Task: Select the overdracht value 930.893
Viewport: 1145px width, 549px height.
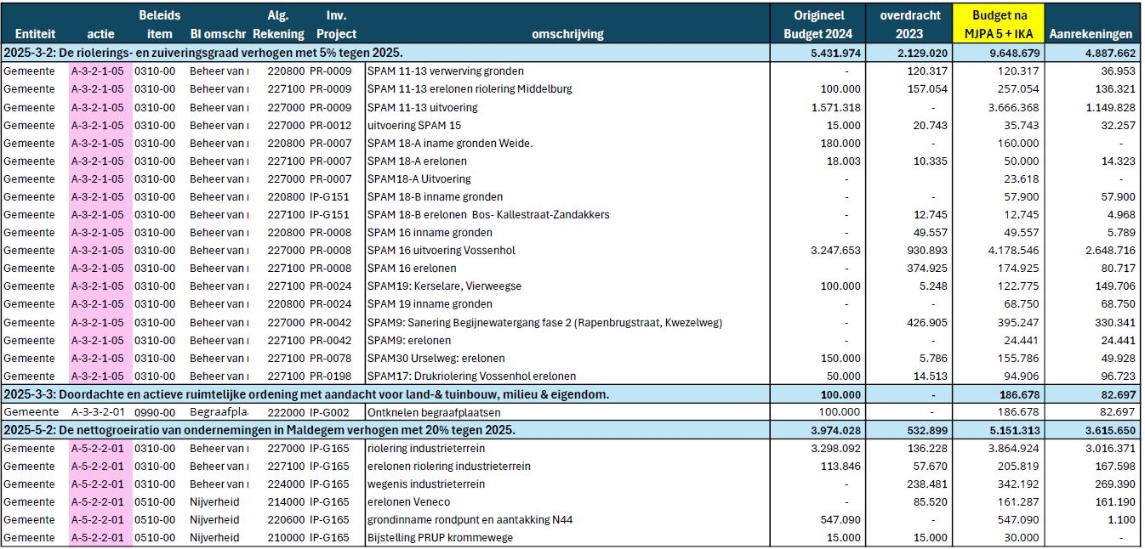Action: tap(926, 250)
